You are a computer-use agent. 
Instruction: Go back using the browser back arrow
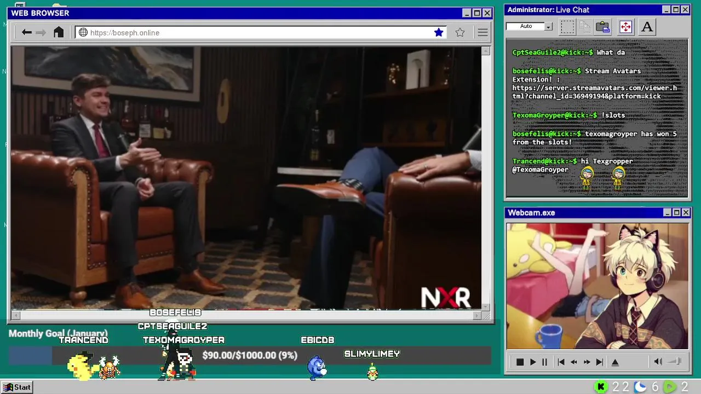point(26,33)
